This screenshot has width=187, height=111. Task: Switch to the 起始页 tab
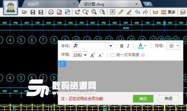click(33, 4)
